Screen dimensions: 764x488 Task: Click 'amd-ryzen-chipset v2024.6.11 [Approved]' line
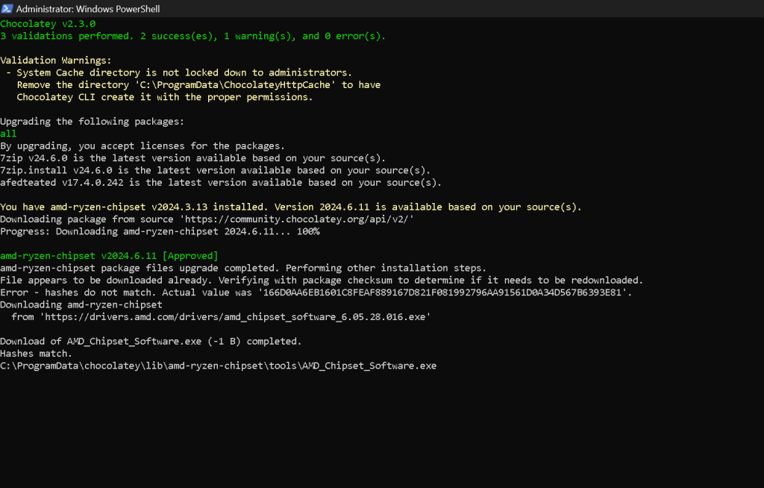(x=109, y=255)
